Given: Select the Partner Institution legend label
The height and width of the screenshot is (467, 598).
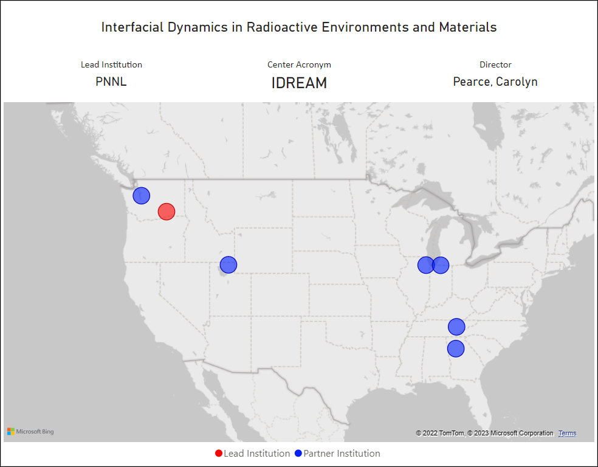Looking at the screenshot, I should (342, 453).
